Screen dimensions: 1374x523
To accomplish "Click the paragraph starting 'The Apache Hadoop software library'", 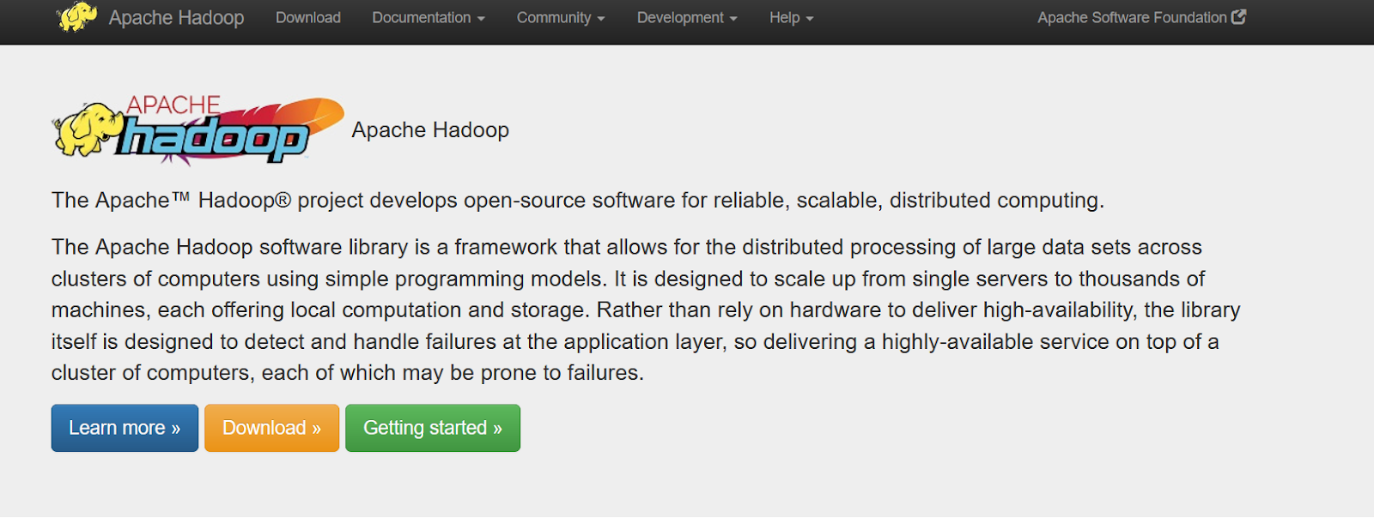I will point(646,310).
